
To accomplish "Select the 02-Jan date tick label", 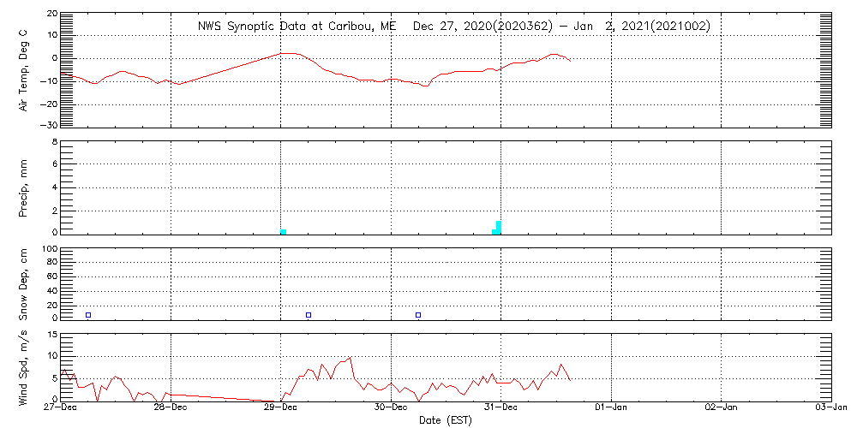I will pos(721,408).
